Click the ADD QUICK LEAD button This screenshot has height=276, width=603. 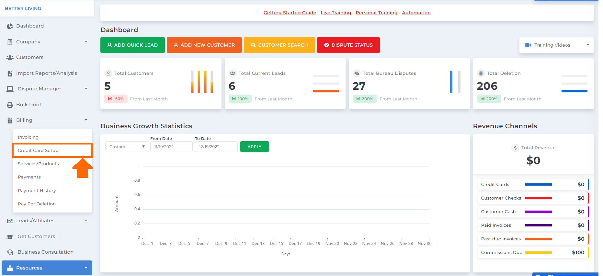tap(132, 45)
